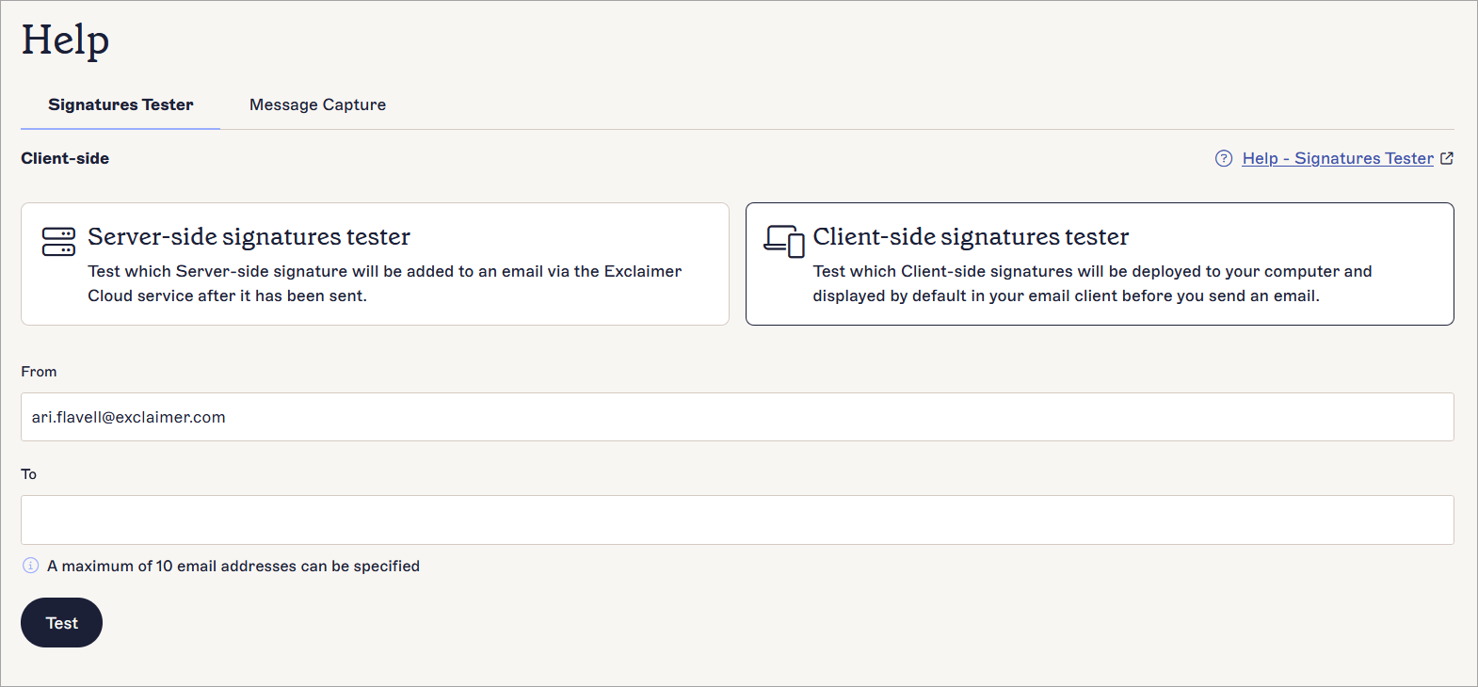The height and width of the screenshot is (687, 1478).
Task: Click the laptop and phone devices icon
Action: click(x=783, y=241)
